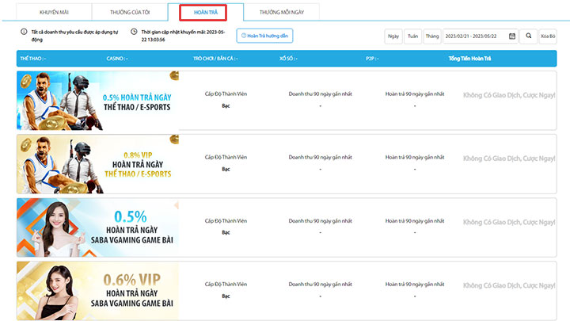Click the THỂ THAO header label
Viewport: 570px width, 321px height.
click(33, 59)
